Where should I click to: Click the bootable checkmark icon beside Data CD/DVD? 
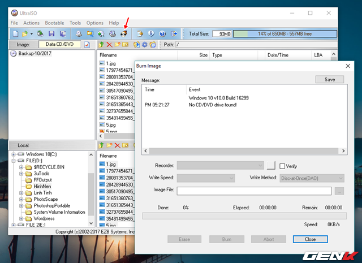[87, 45]
